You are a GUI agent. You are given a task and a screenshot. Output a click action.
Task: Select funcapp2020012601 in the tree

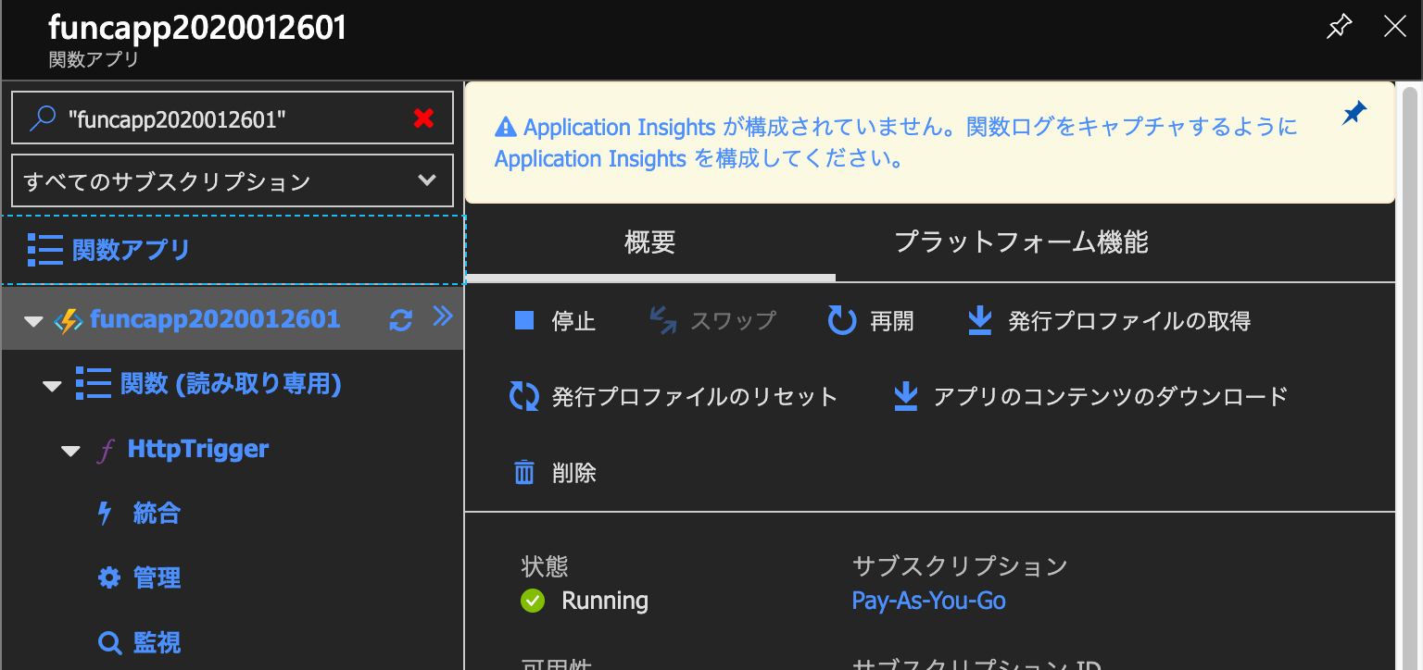click(x=215, y=319)
